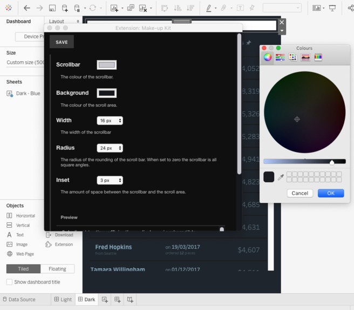Open the new worksheet toolbar dropdown arrow
Viewport: 354px width, 310px height.
click(122, 8)
